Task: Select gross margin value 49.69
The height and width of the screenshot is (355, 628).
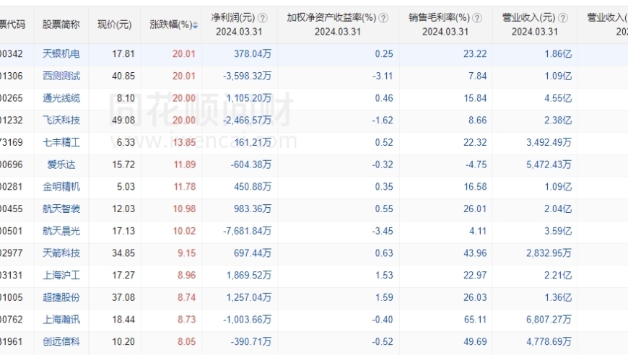Action: point(475,342)
